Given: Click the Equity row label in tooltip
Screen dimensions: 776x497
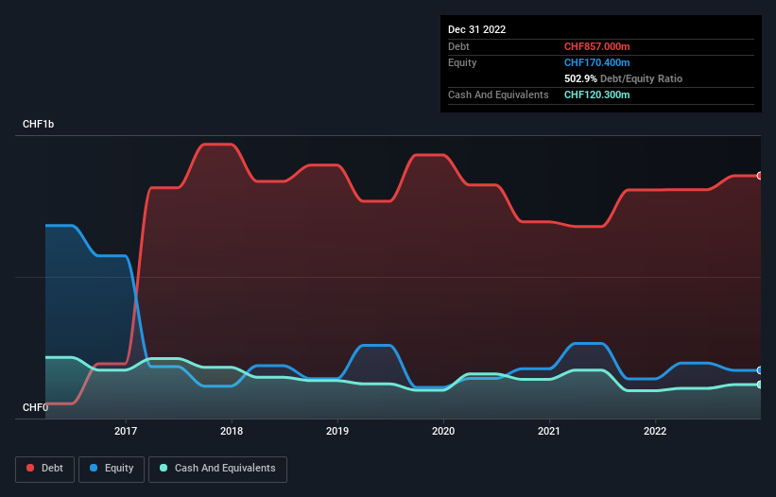Looking at the screenshot, I should [462, 62].
